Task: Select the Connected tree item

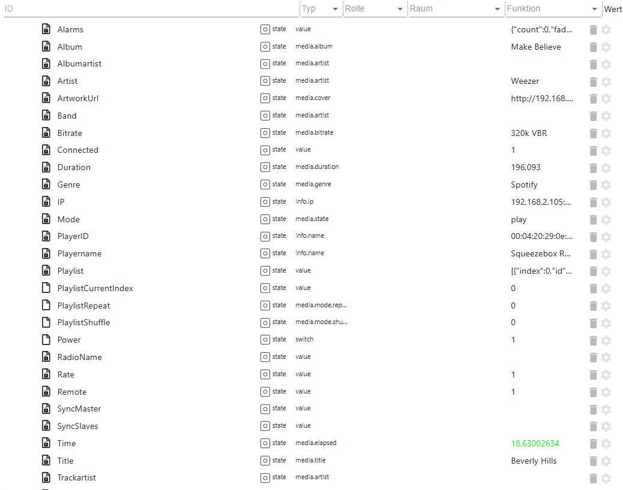Action: 77,150
